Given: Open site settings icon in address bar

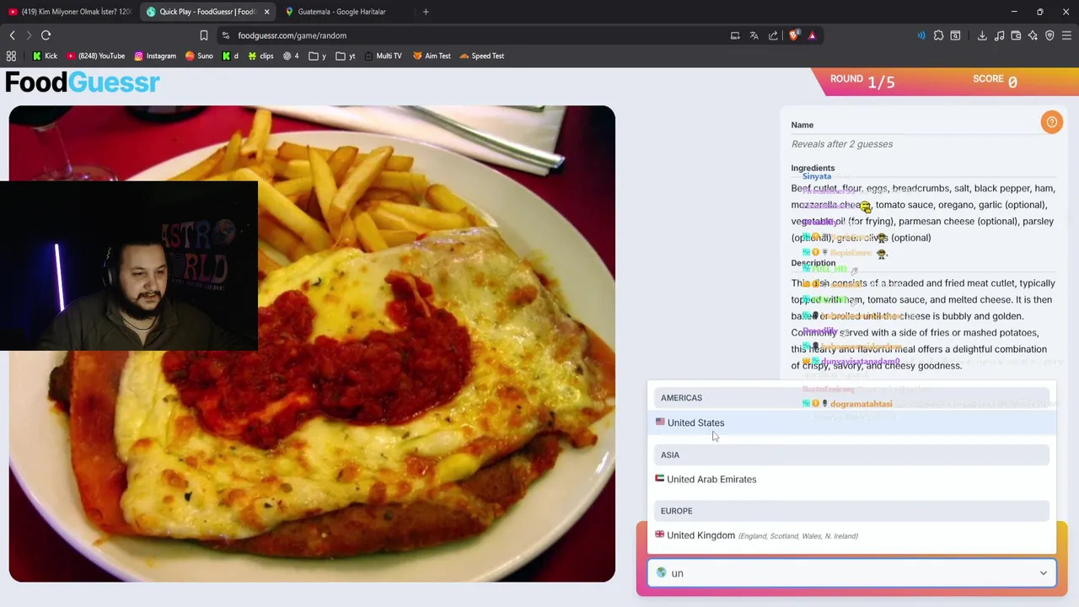Looking at the screenshot, I should pos(226,35).
